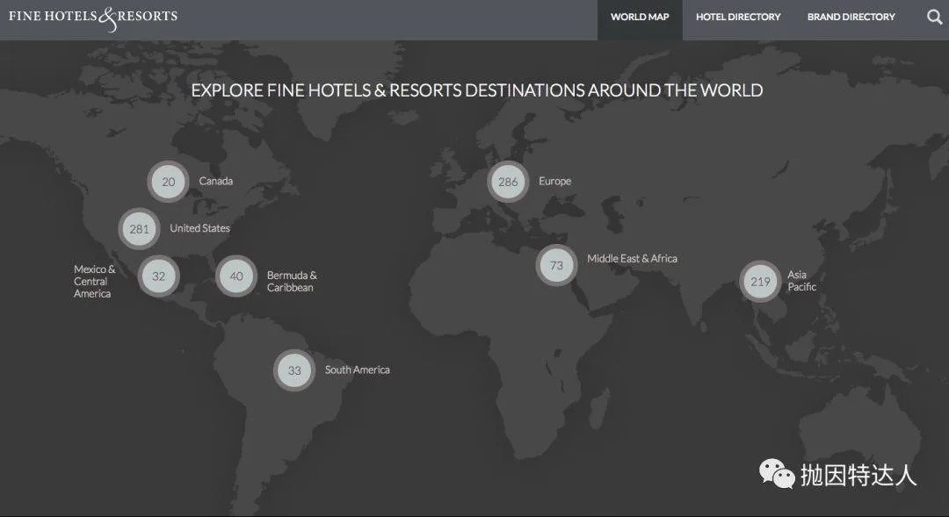Image resolution: width=949 pixels, height=517 pixels.
Task: Select the WORLD MAP tab
Action: [x=639, y=17]
